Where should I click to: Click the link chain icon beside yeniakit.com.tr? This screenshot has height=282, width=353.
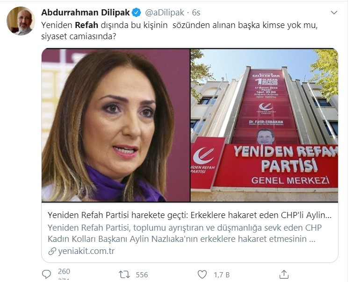pyautogui.click(x=52, y=251)
